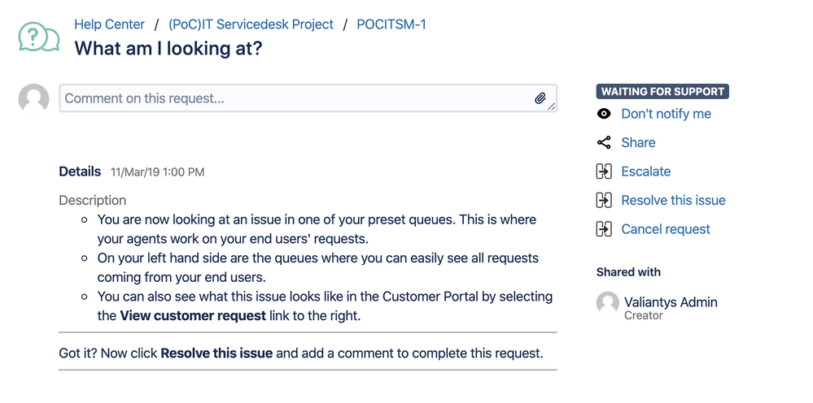The image size is (813, 403).
Task: Open the Help Center breadcrumb link
Action: 109,24
